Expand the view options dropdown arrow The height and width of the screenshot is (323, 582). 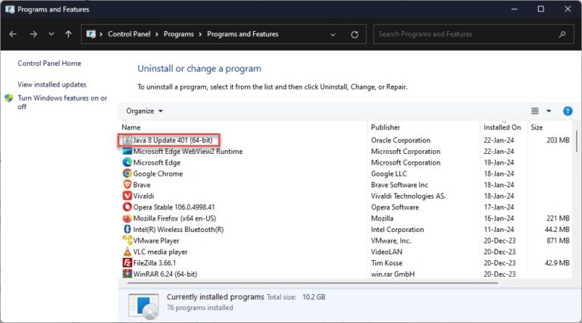coord(549,111)
